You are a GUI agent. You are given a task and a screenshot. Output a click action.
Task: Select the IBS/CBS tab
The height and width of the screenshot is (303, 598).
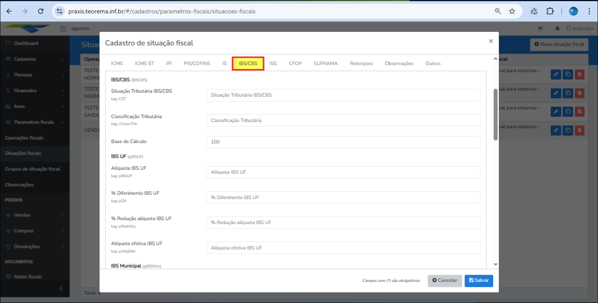(248, 64)
